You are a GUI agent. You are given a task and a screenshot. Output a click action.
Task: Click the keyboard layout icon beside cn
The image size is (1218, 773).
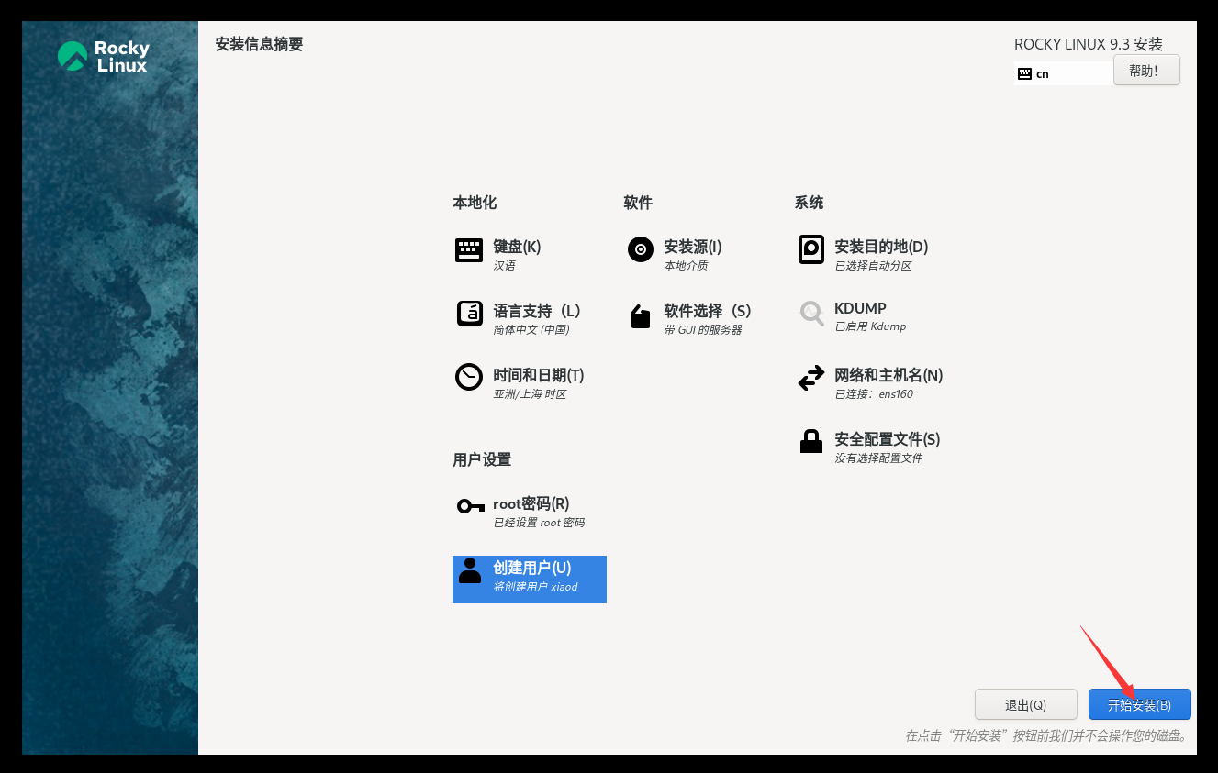(1025, 73)
